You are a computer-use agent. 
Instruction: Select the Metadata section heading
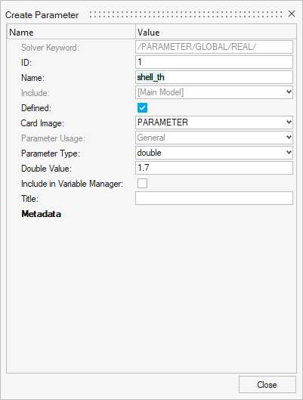click(41, 214)
